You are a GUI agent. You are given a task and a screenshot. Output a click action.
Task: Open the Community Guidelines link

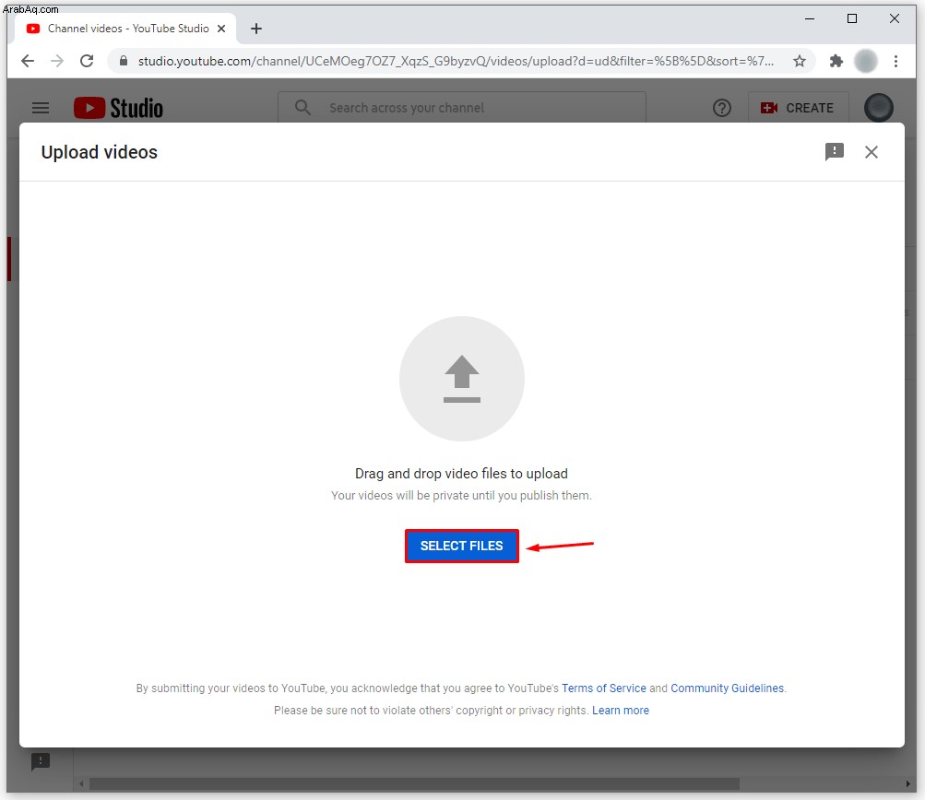(727, 688)
